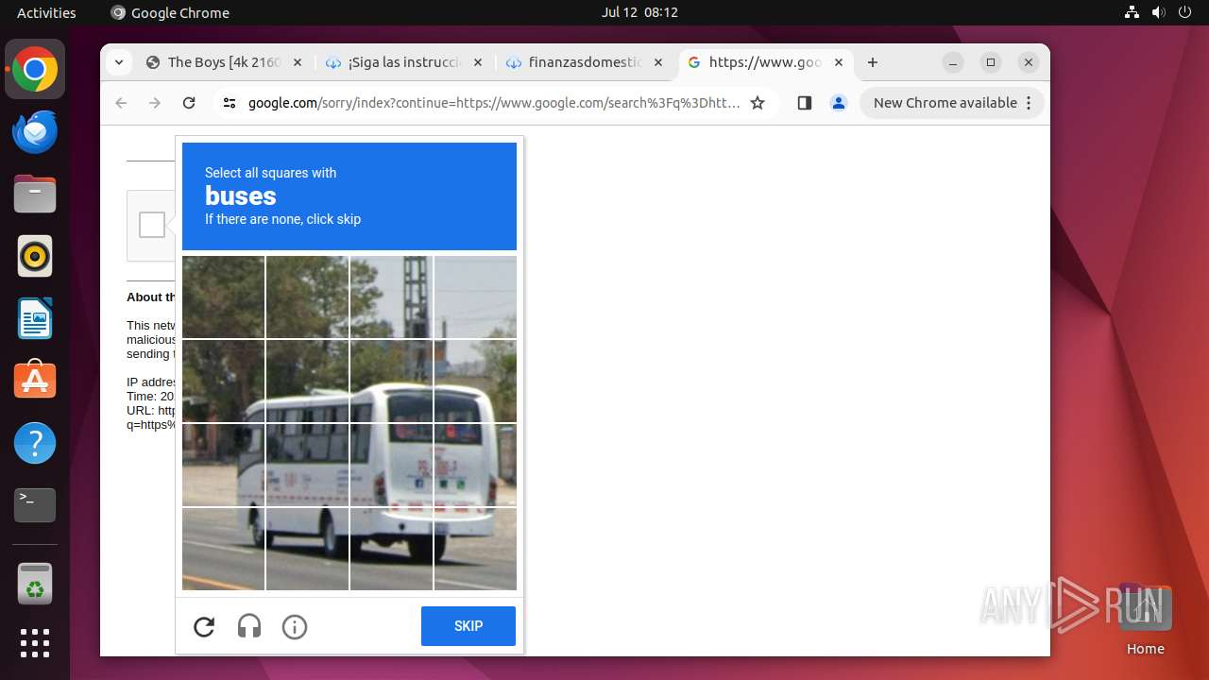Toggle the side panel

coord(805,103)
